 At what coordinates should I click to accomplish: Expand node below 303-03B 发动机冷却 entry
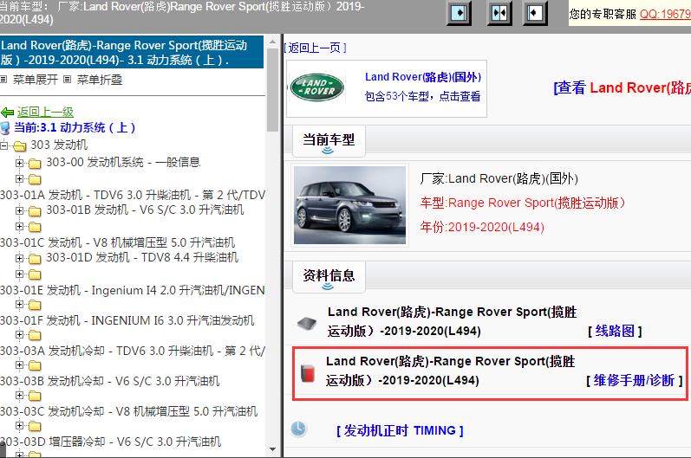click(19, 395)
